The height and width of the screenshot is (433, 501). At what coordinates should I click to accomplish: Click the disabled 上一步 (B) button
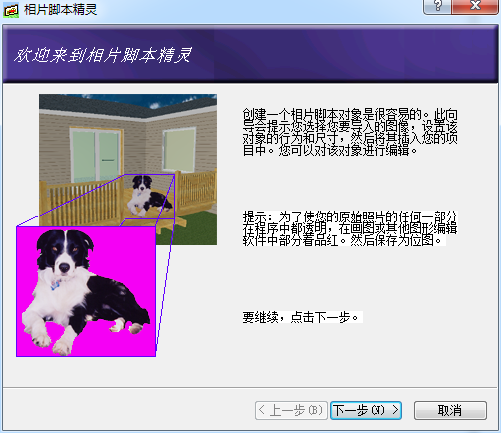[291, 410]
